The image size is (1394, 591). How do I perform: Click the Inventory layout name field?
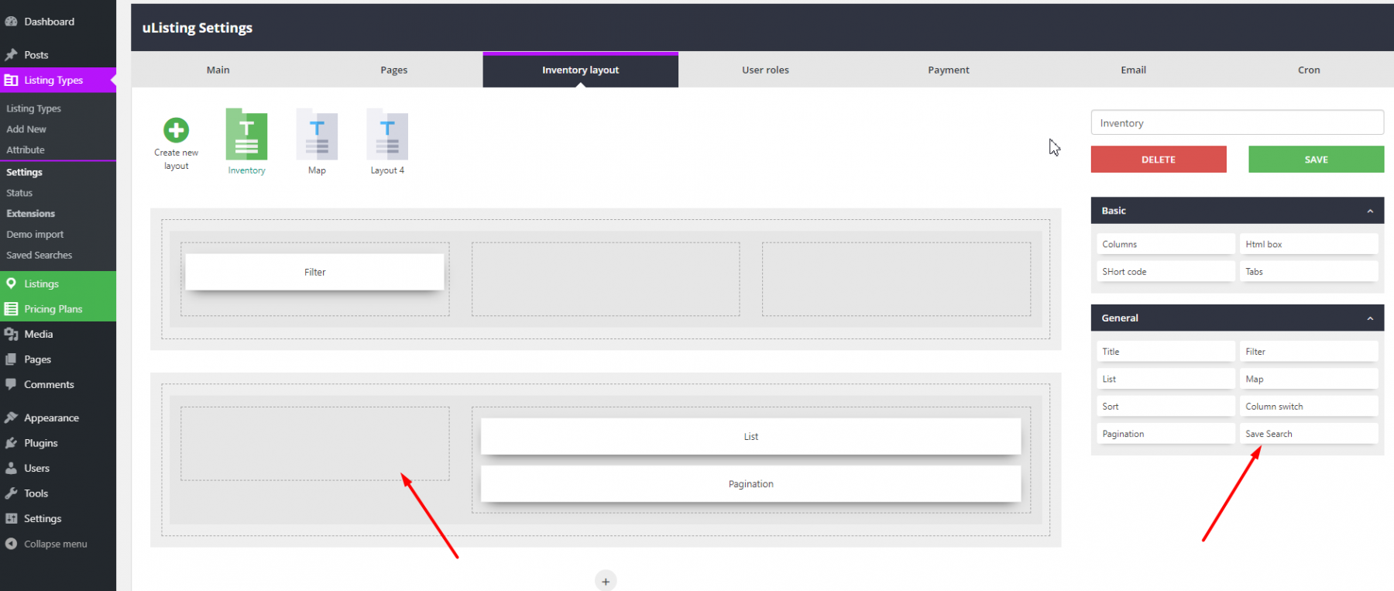coord(1237,123)
